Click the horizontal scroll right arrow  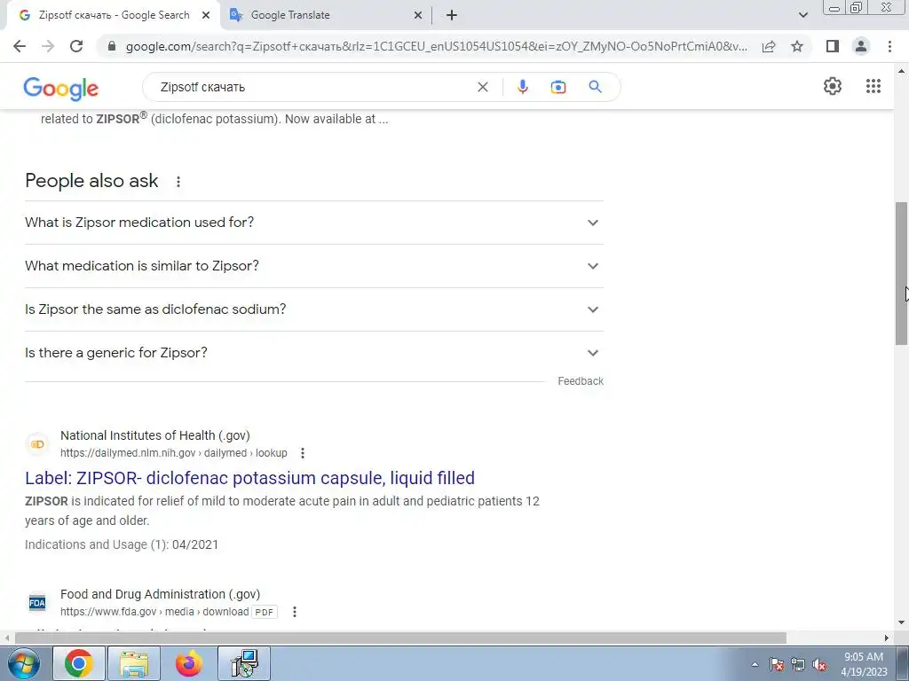click(x=887, y=638)
